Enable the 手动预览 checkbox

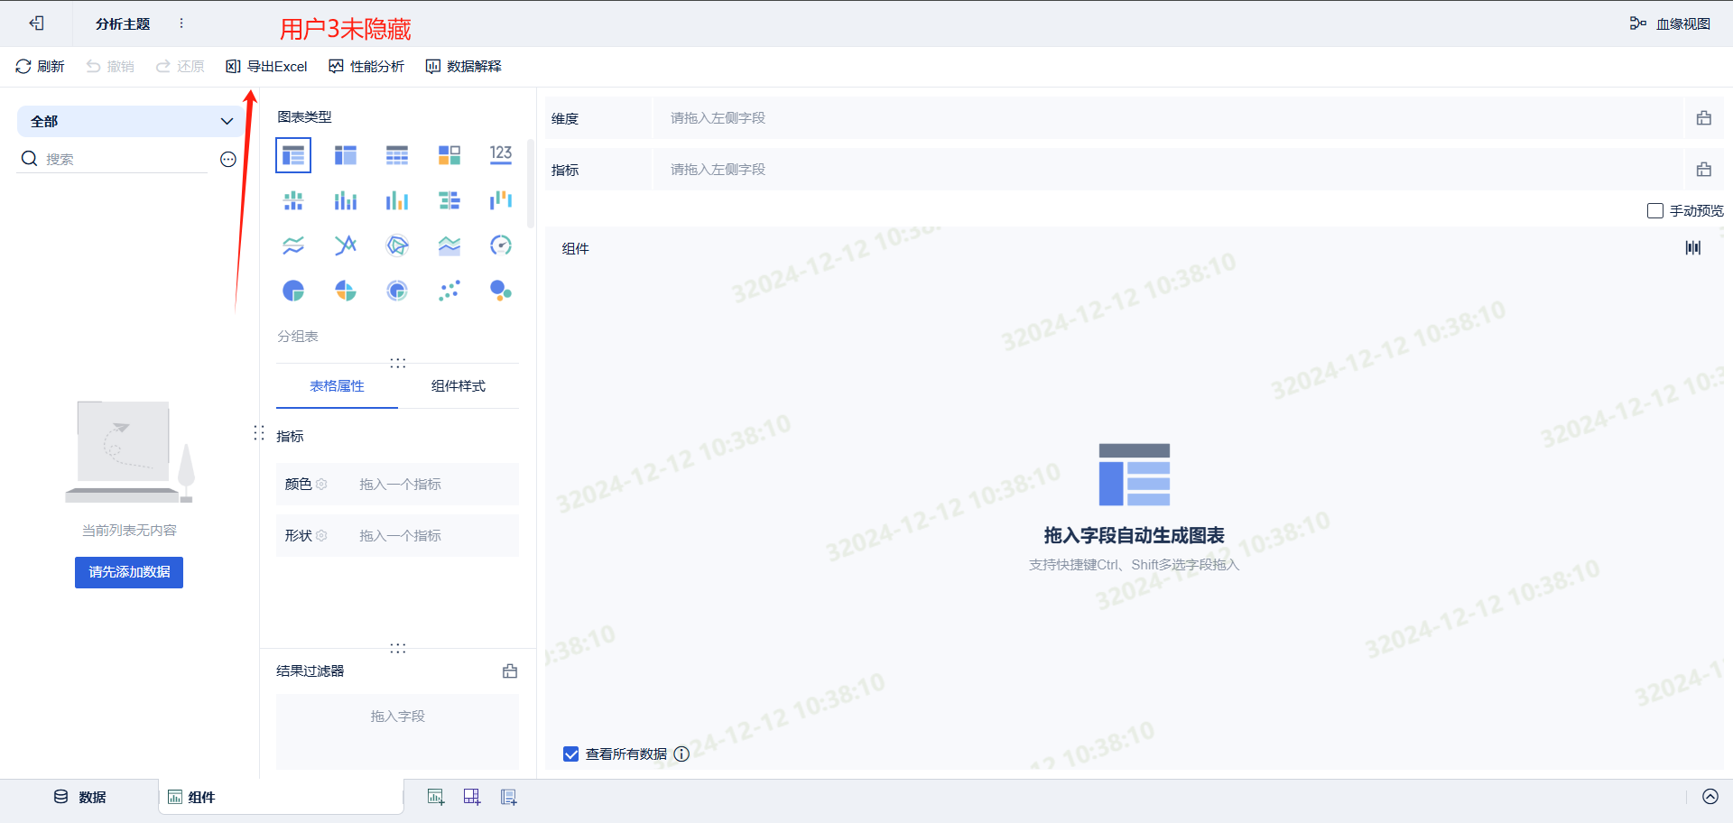(x=1655, y=210)
